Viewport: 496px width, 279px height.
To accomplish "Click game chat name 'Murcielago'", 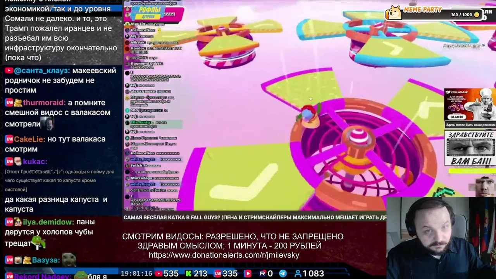I will coord(142,178).
